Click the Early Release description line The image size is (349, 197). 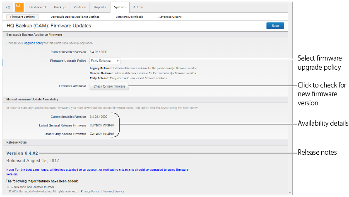[x=128, y=78]
